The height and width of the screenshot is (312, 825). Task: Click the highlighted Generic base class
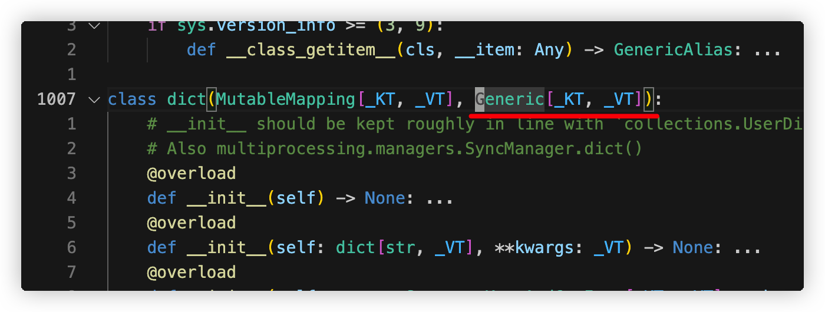pyautogui.click(x=510, y=99)
